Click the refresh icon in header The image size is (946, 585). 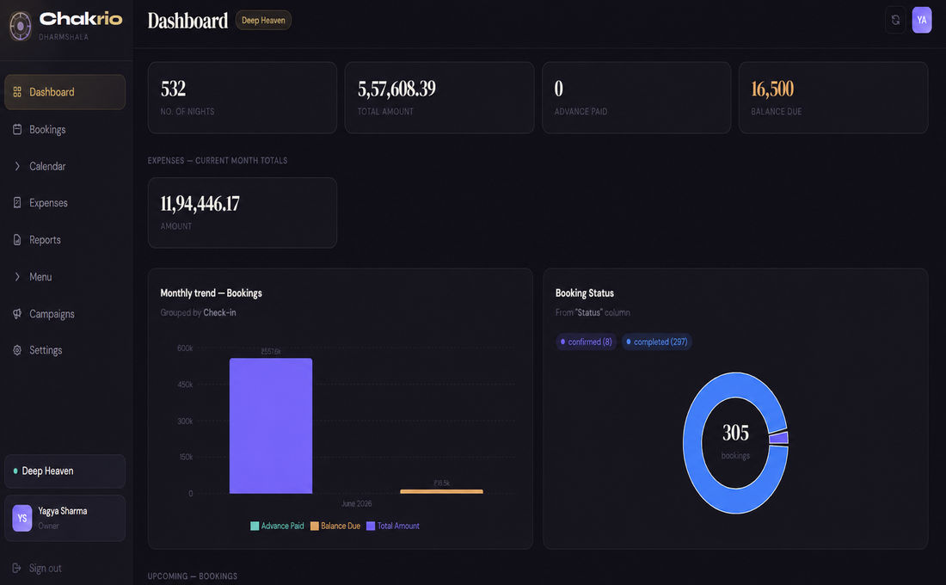(x=895, y=20)
